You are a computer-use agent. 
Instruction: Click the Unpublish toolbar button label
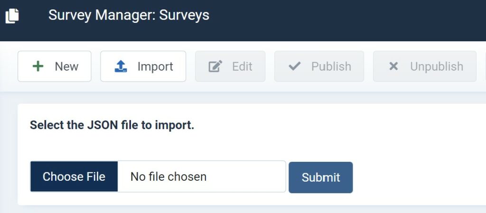pyautogui.click(x=437, y=66)
